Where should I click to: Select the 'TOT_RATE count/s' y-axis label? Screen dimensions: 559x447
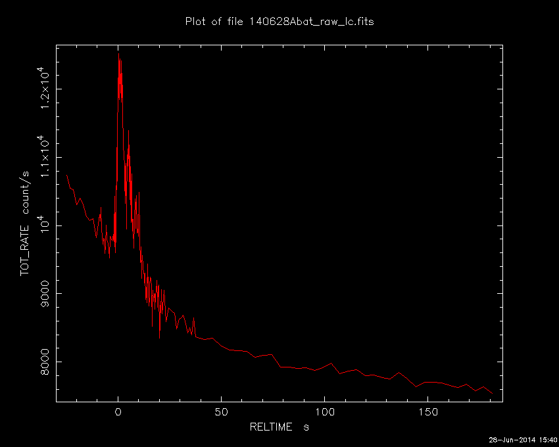pos(25,223)
